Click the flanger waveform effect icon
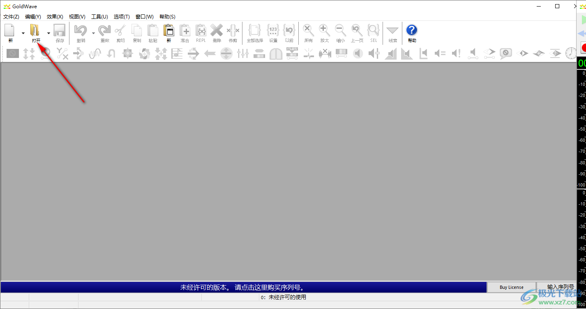The image size is (586, 309). pyautogui.click(x=95, y=53)
